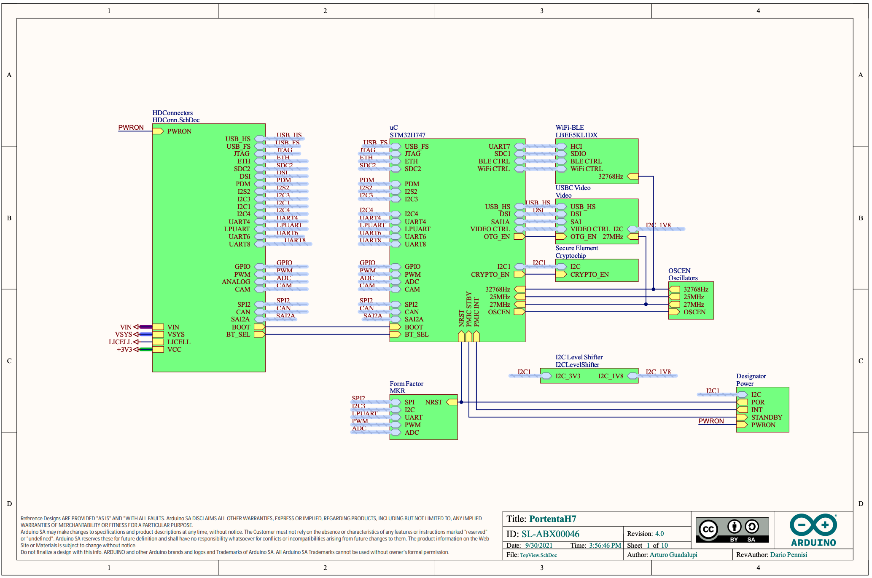Image resolution: width=872 pixels, height=578 pixels.
Task: Select the 32768Hz output on Oscillators block
Action: pyautogui.click(x=674, y=289)
